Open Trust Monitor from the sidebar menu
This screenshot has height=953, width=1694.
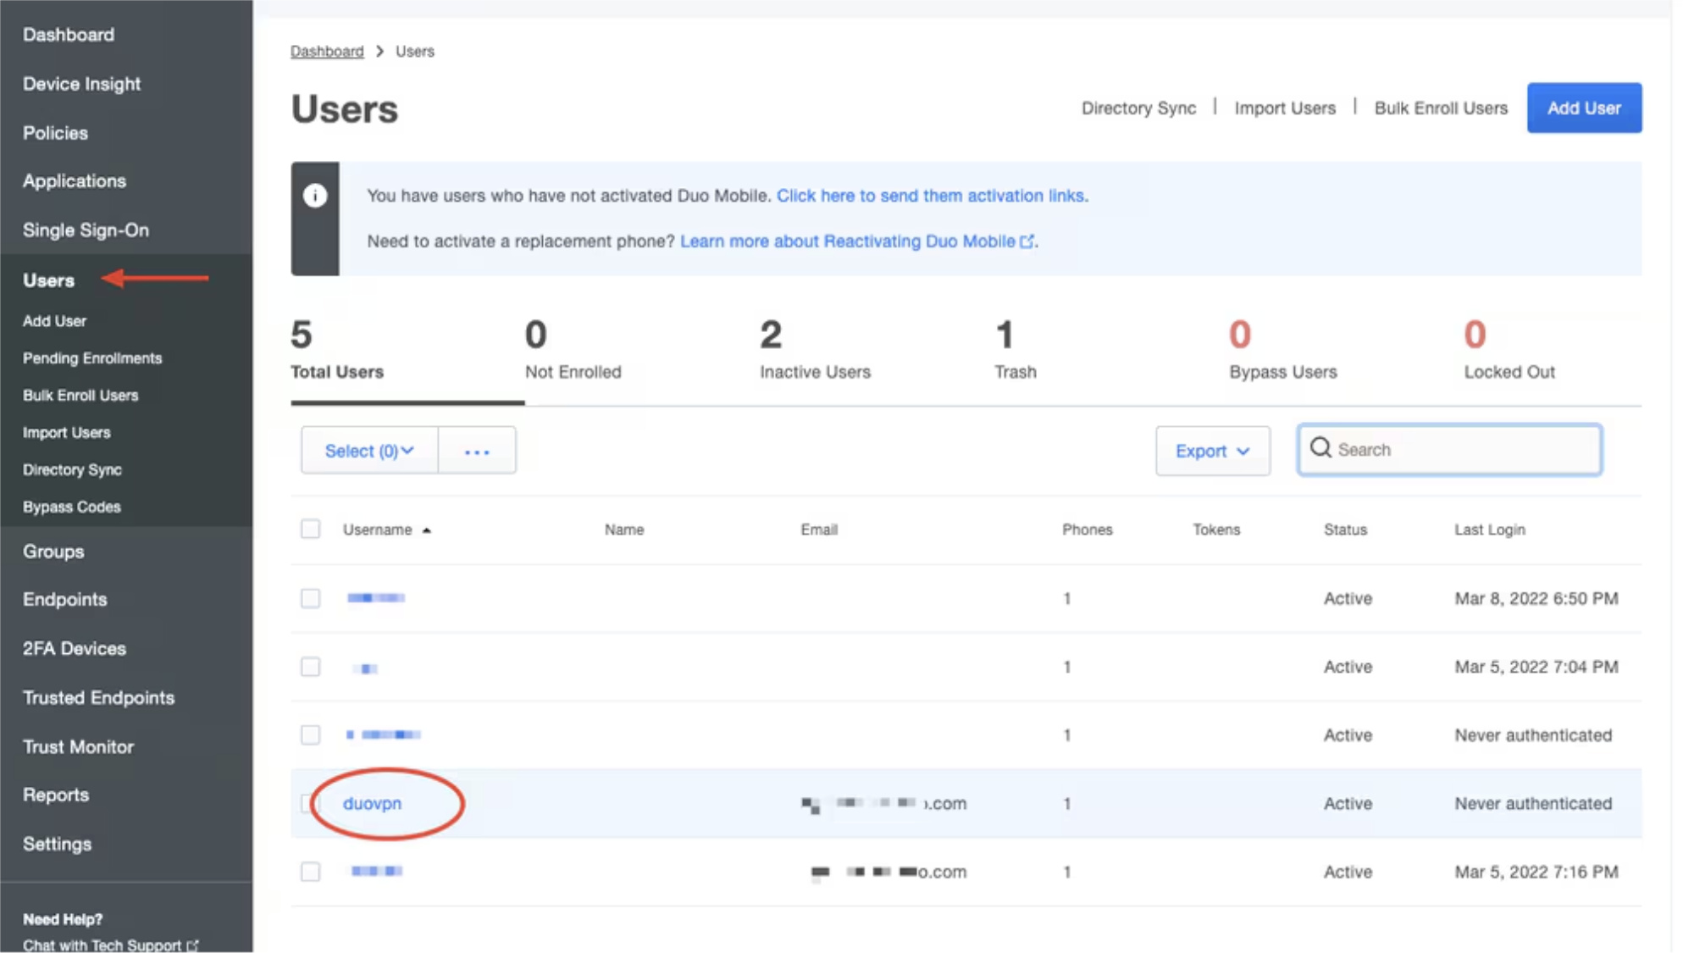pos(78,746)
